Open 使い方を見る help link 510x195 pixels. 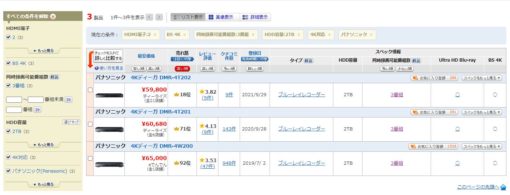(x=109, y=68)
